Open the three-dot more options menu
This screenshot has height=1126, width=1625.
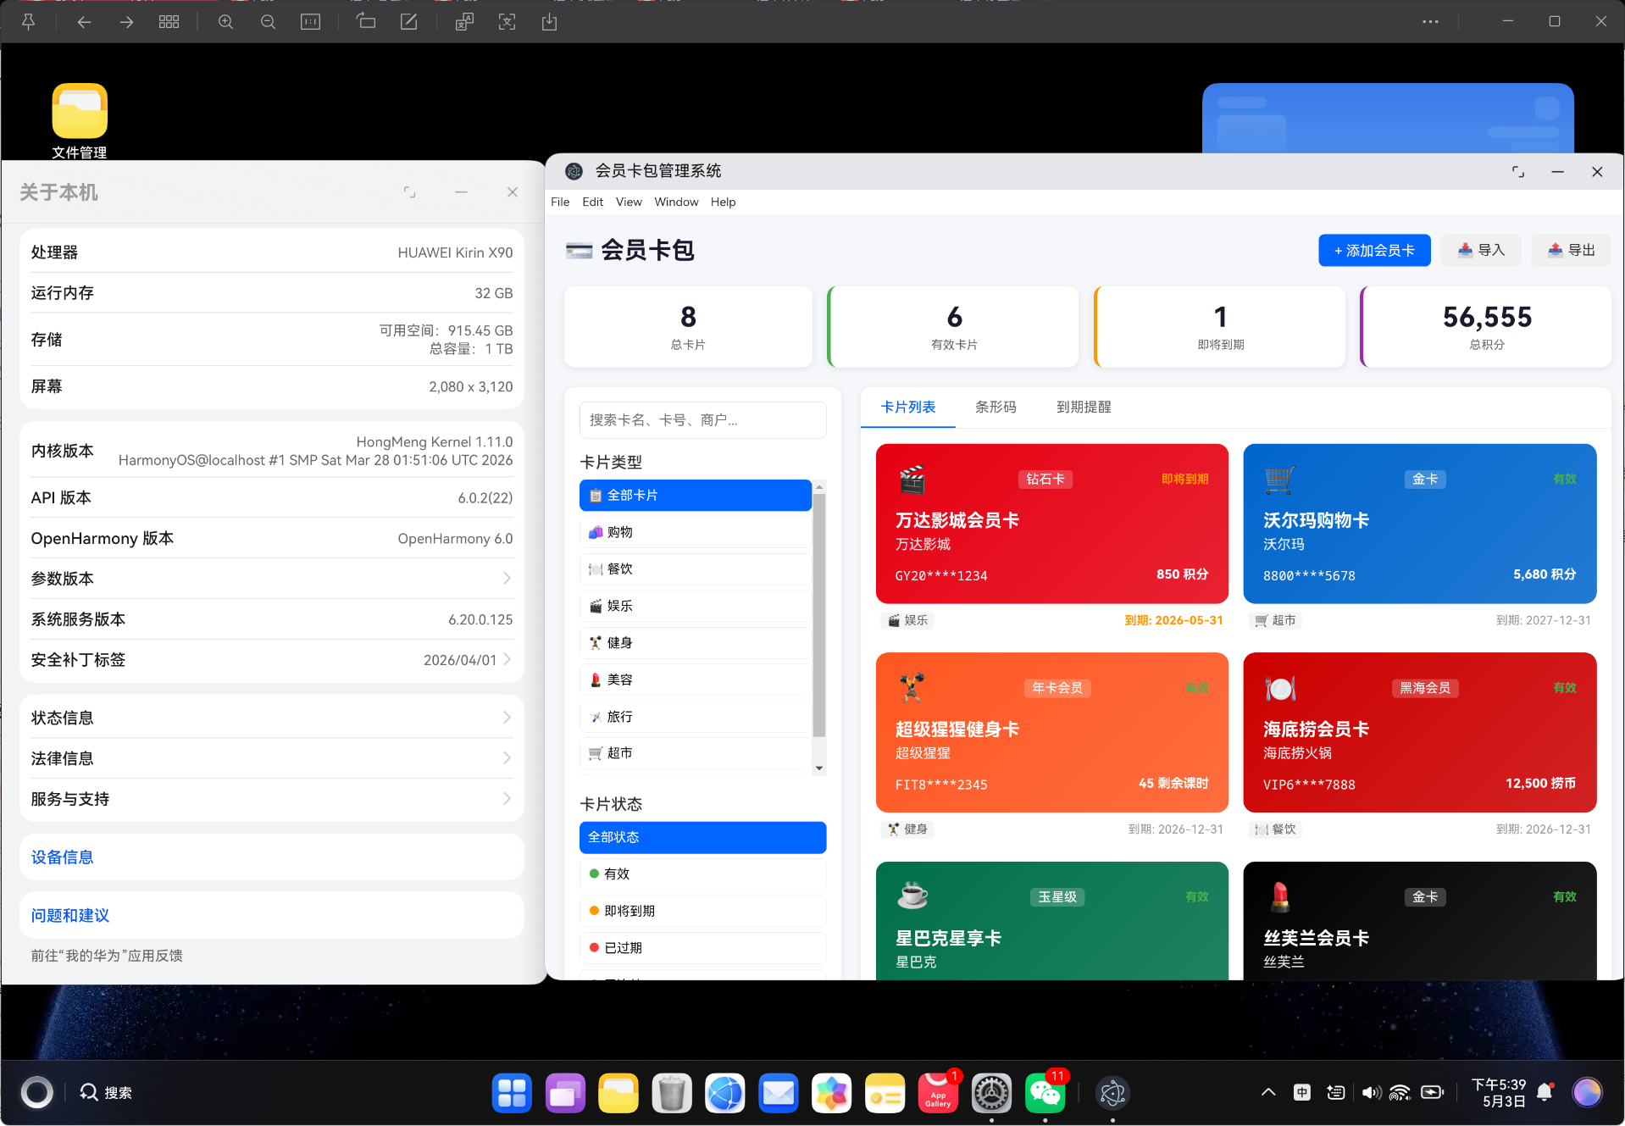pyautogui.click(x=1430, y=22)
